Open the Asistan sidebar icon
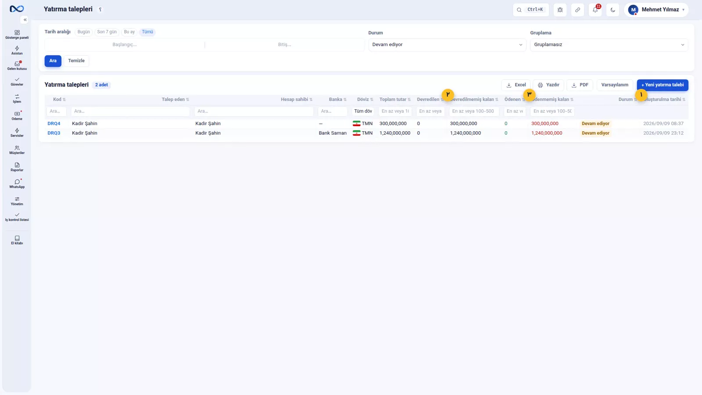The height and width of the screenshot is (395, 702). (x=17, y=50)
